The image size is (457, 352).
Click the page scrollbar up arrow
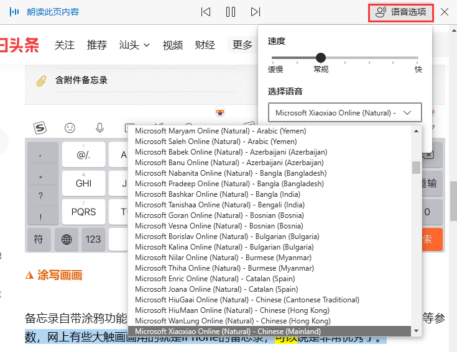click(454, 30)
